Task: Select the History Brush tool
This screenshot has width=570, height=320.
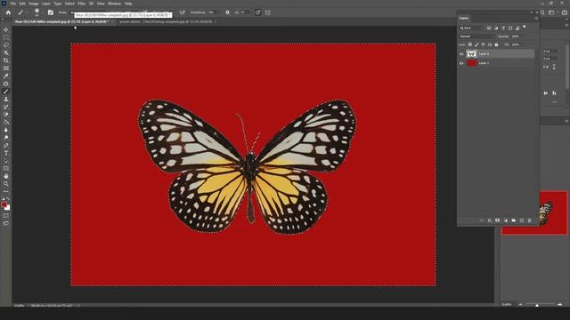Action: [6, 107]
